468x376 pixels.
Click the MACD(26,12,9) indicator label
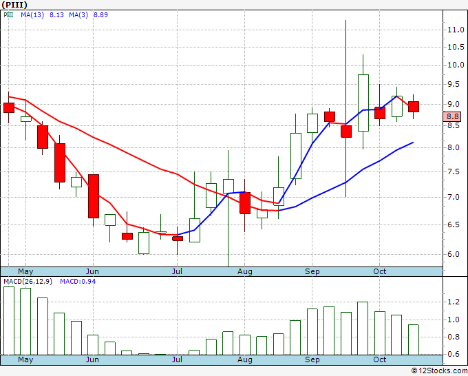pos(28,281)
